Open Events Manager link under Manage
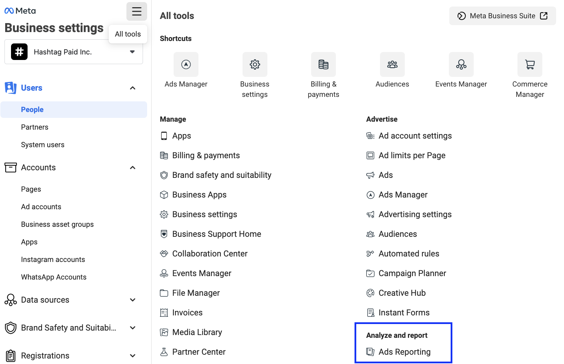This screenshot has width=564, height=364. tap(202, 273)
